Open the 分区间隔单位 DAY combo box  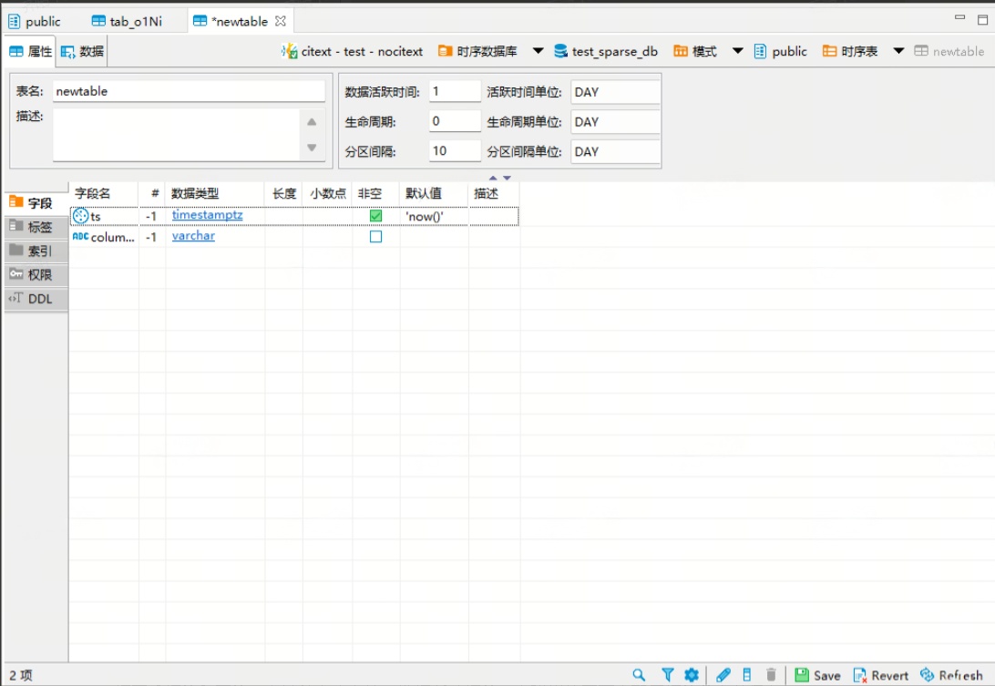615,151
